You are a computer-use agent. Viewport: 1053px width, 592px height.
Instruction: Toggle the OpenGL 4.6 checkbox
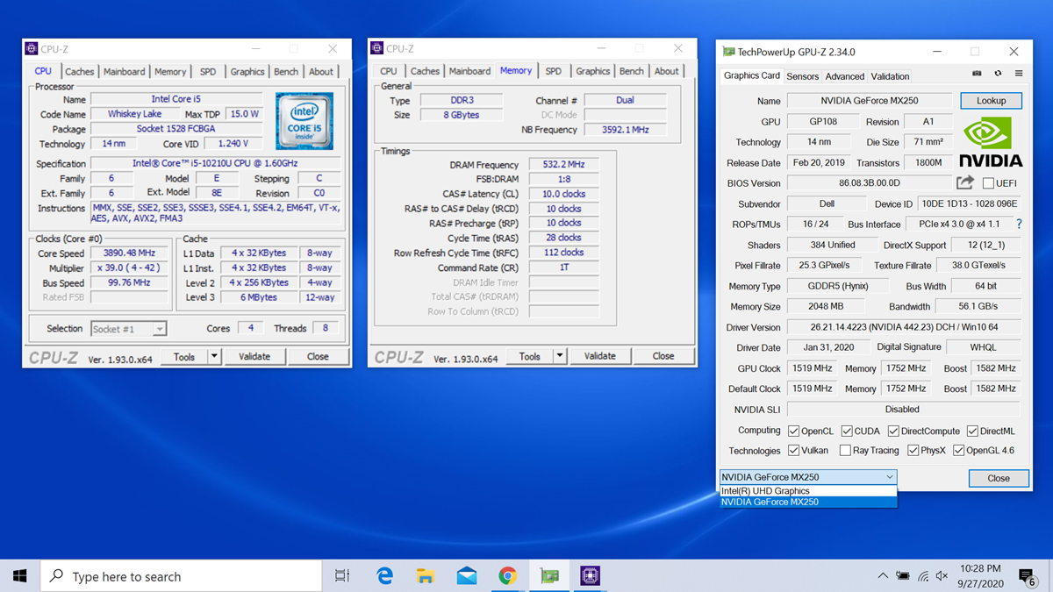click(x=958, y=451)
